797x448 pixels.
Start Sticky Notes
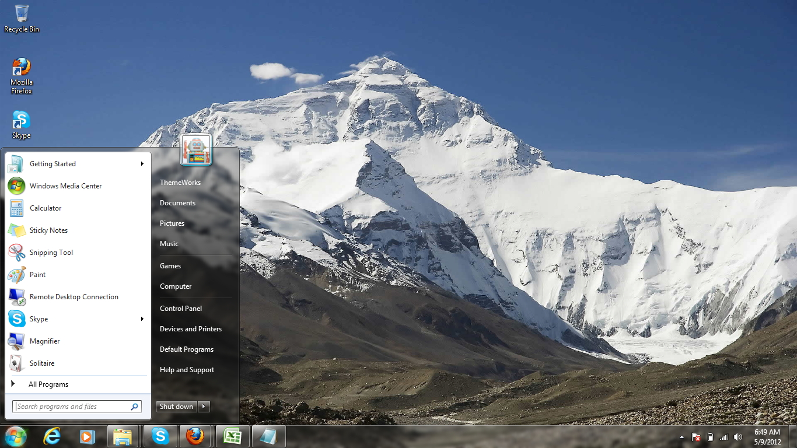pyautogui.click(x=48, y=230)
